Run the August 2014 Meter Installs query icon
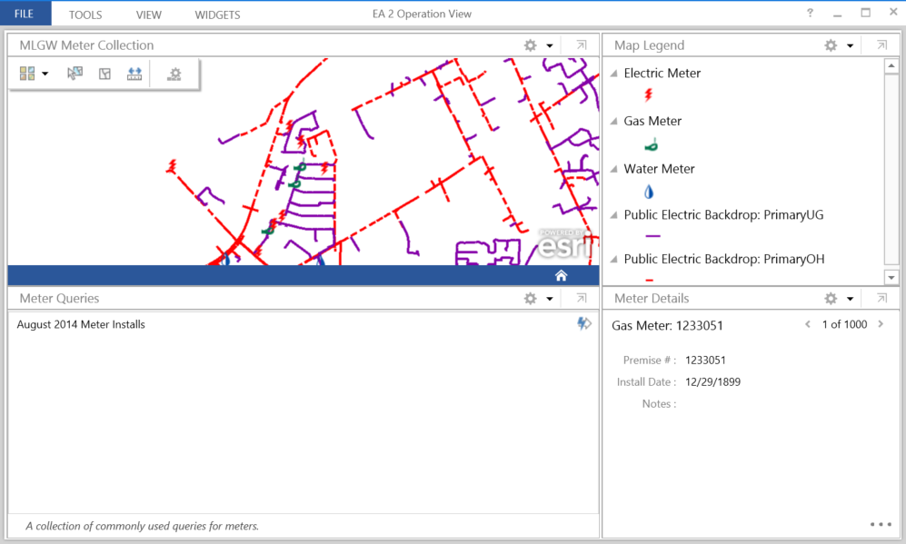This screenshot has height=544, width=906. [x=583, y=324]
